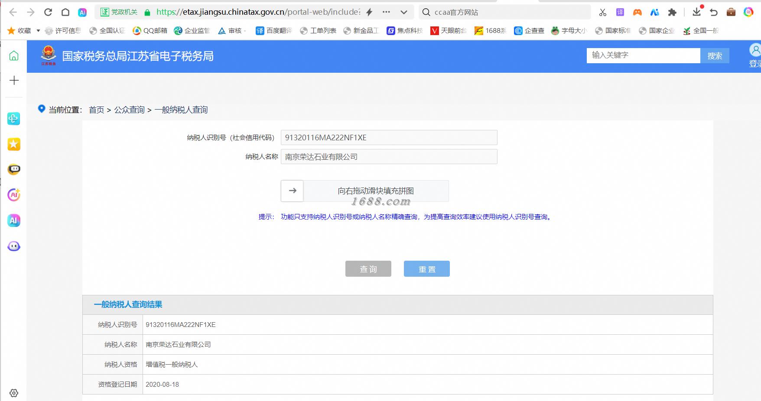The image size is (761, 401).
Task: Open the 天眼前台 bookmark
Action: click(449, 30)
